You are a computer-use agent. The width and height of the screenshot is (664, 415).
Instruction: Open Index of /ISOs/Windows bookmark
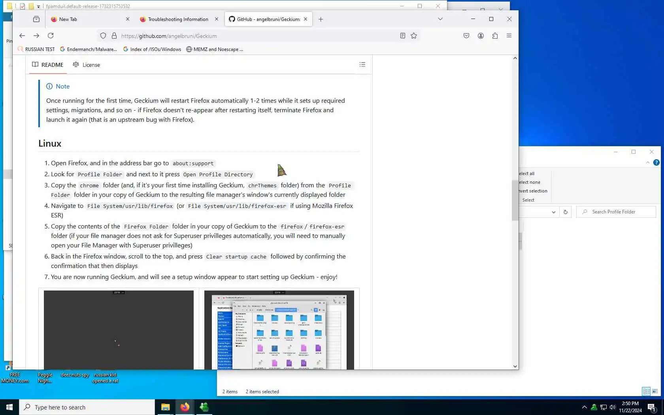152,49
